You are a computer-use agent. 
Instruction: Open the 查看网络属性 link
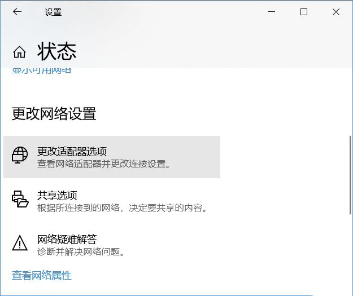[x=42, y=276]
